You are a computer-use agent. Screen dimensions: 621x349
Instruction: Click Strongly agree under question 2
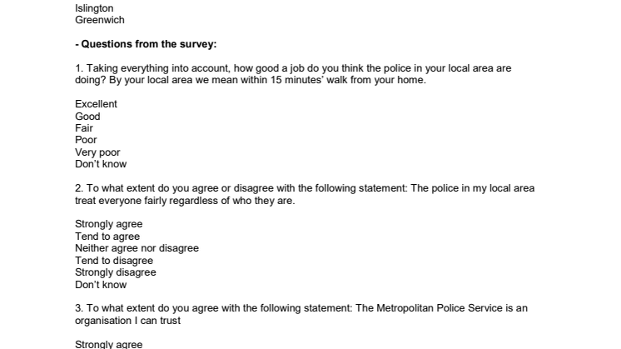[x=108, y=224]
